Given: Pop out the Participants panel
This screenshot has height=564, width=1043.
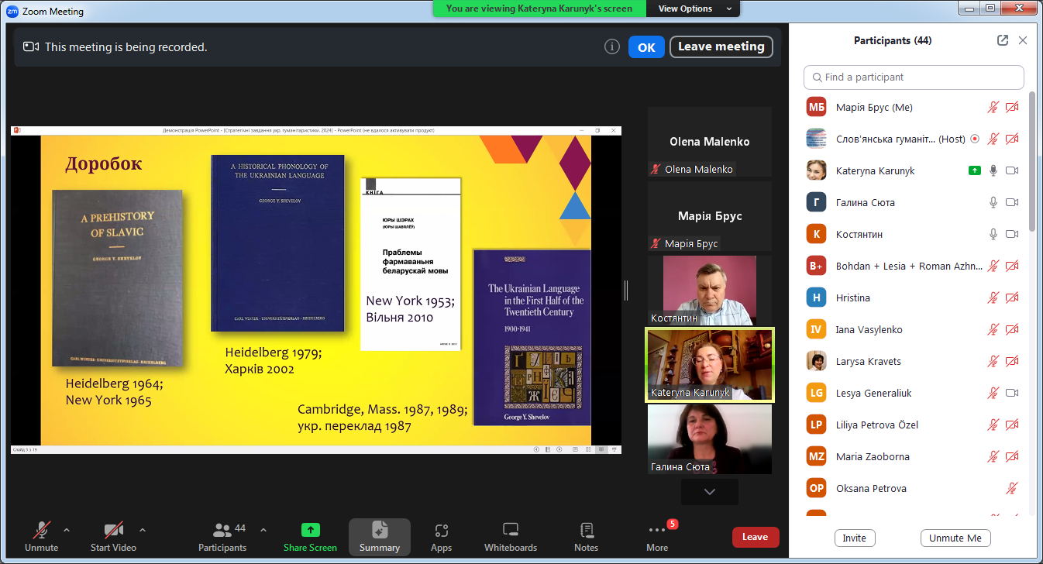Looking at the screenshot, I should click(1003, 40).
